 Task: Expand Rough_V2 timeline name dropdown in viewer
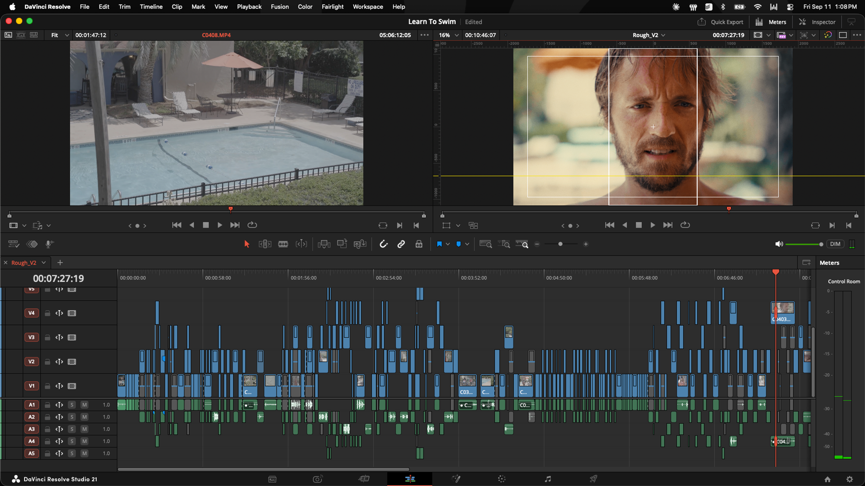point(663,35)
